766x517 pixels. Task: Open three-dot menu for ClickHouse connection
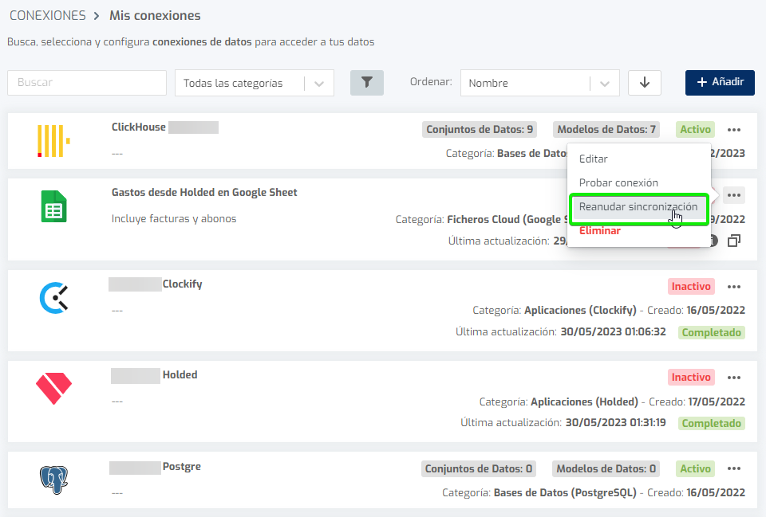pyautogui.click(x=734, y=130)
